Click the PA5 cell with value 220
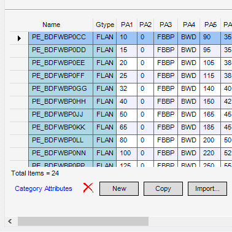The height and width of the screenshot is (232, 232). click(211, 154)
